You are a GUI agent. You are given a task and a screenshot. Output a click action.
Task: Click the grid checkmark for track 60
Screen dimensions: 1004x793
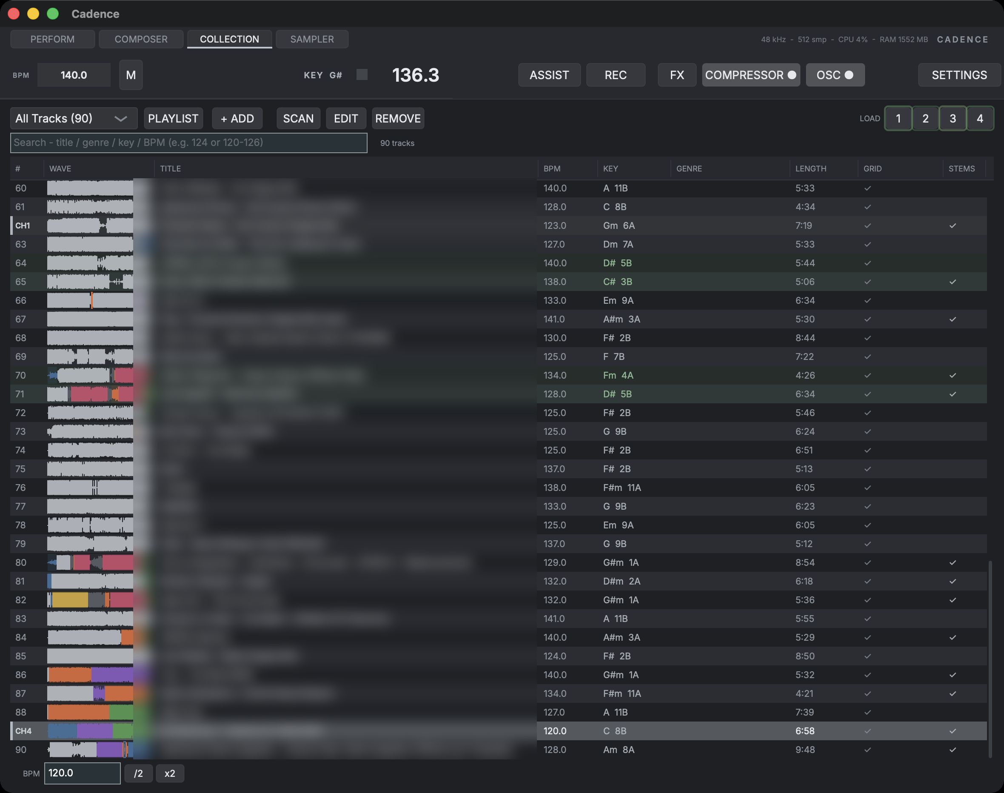click(x=867, y=188)
